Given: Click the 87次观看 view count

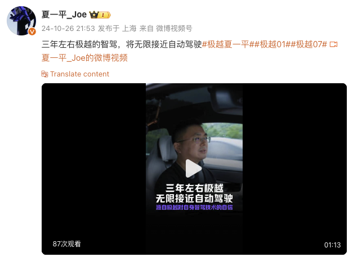Looking at the screenshot, I should pos(66,244).
